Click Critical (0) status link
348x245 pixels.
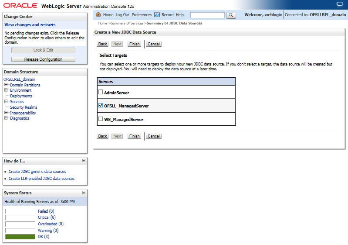pyautogui.click(x=47, y=217)
